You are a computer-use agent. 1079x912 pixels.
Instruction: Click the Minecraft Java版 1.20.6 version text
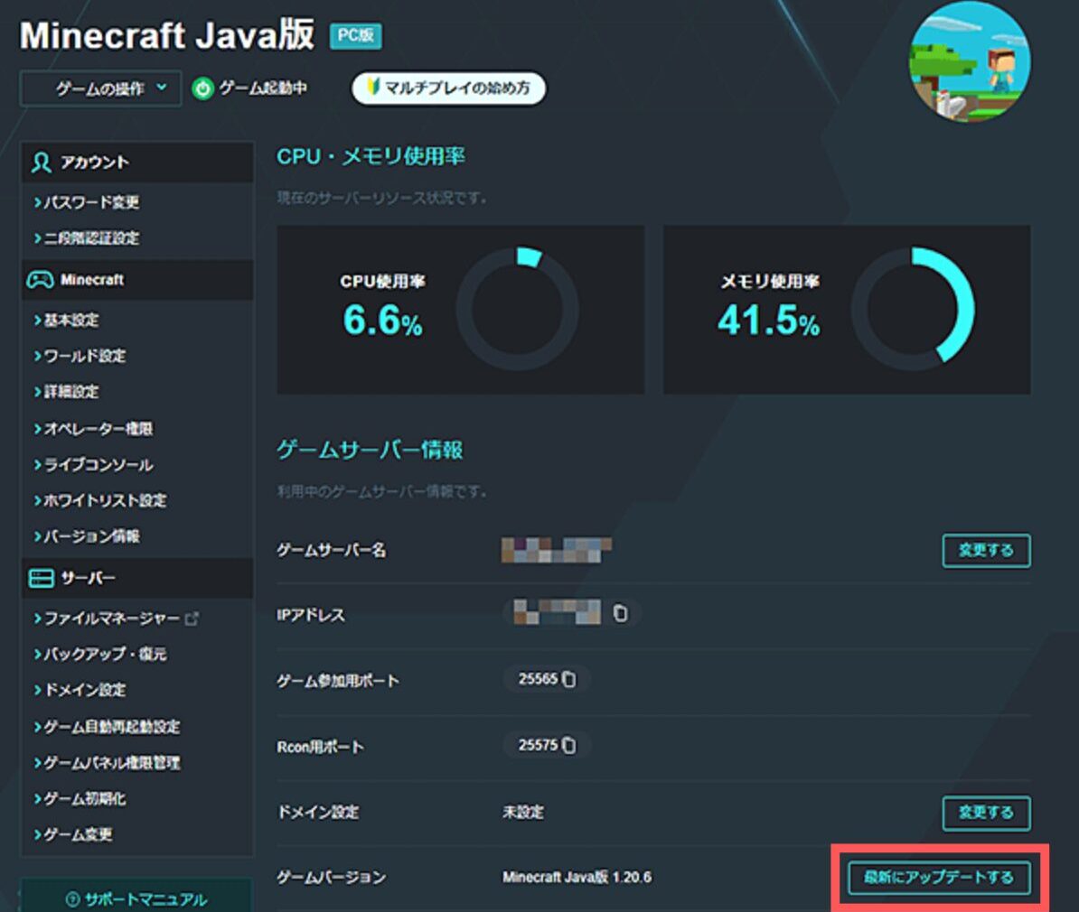[577, 877]
